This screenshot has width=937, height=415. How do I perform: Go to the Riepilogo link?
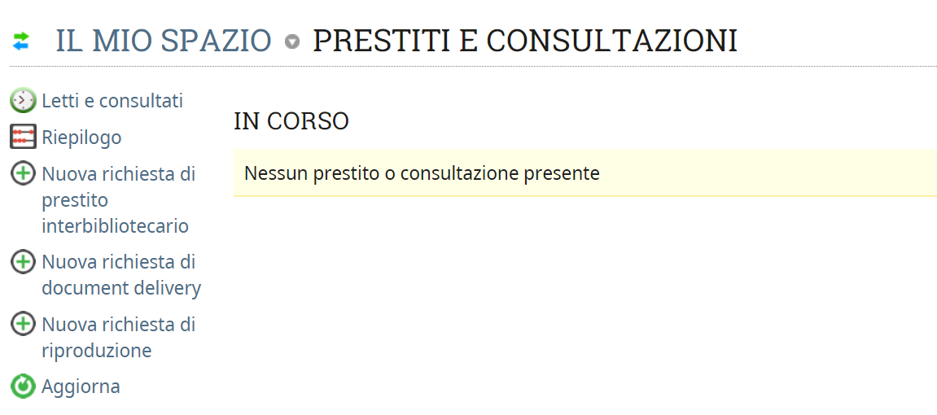point(81,138)
